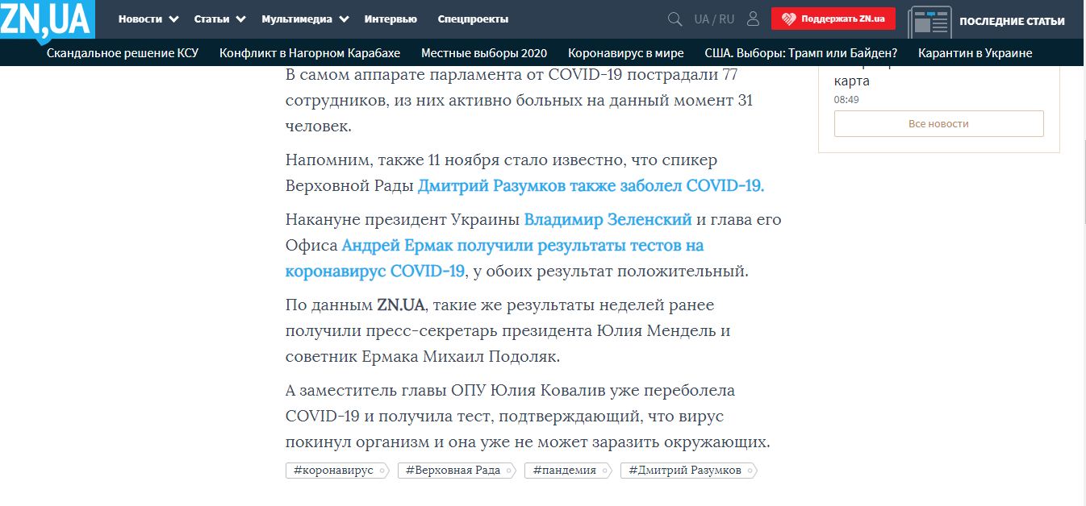This screenshot has height=506, width=1086.
Task: Click the newspaper icon beside Последние статьи
Action: pos(929,22)
